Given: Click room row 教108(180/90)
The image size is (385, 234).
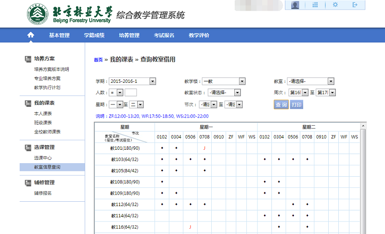Looking at the screenshot, I should click(125, 182).
